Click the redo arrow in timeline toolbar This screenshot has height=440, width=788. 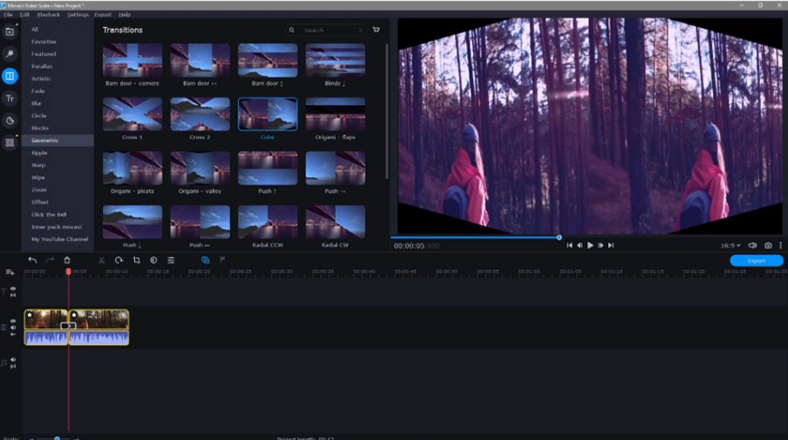49,260
